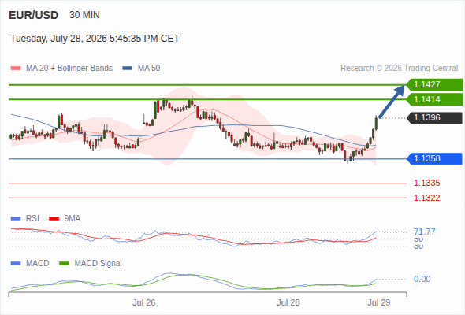
Task: Click the 30 MIN timeframe label
Action: (x=84, y=15)
